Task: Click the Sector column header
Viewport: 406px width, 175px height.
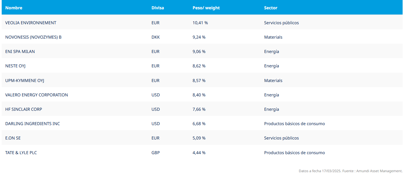Action: (271, 8)
